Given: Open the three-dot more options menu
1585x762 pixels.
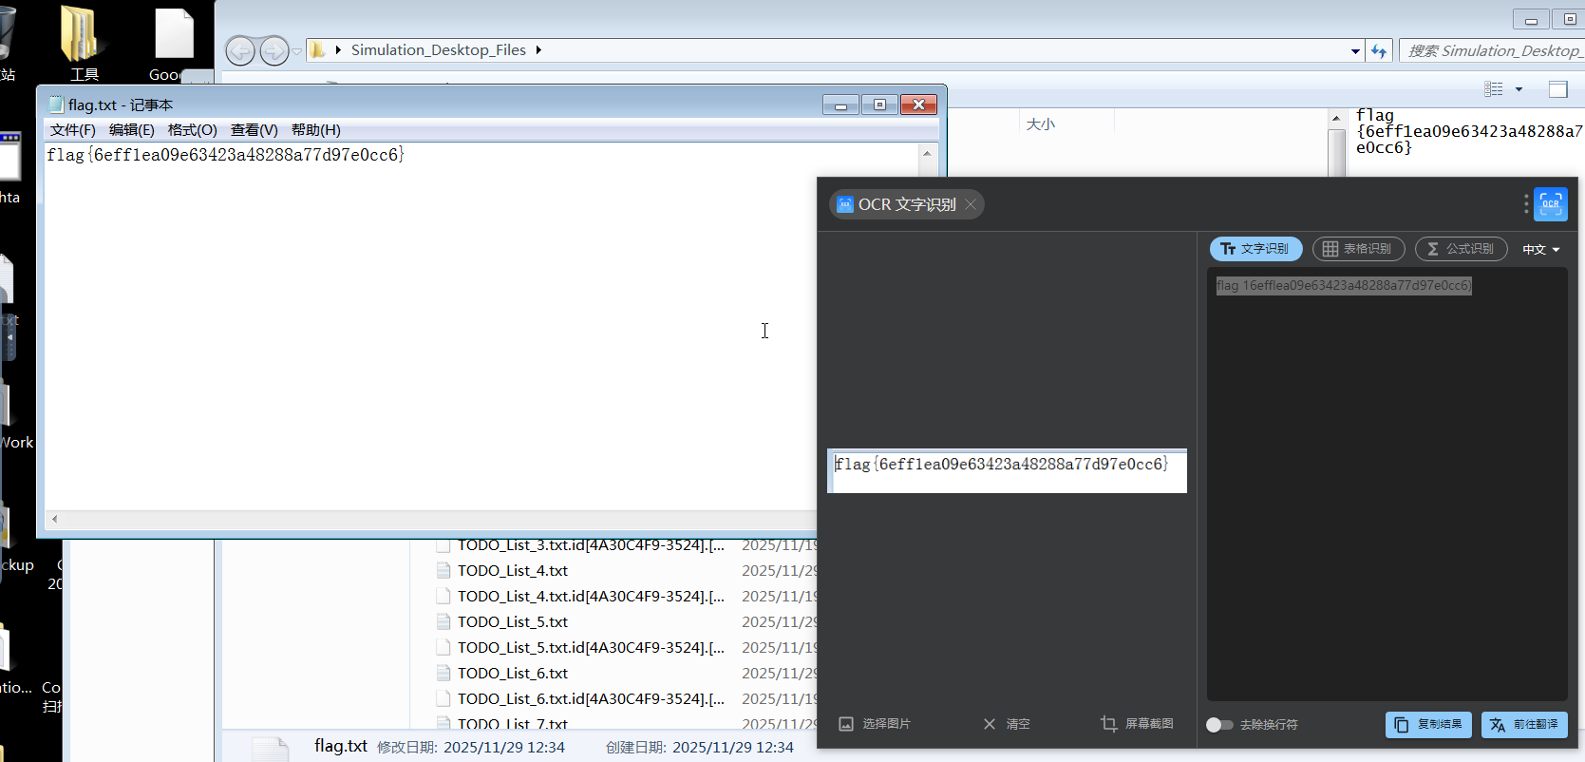Looking at the screenshot, I should pyautogui.click(x=1526, y=204).
